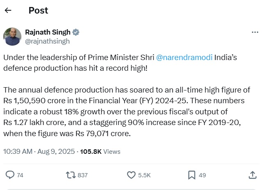The width and height of the screenshot is (264, 190).
Task: Click the 10:39 AM timestamp
Action: point(18,151)
